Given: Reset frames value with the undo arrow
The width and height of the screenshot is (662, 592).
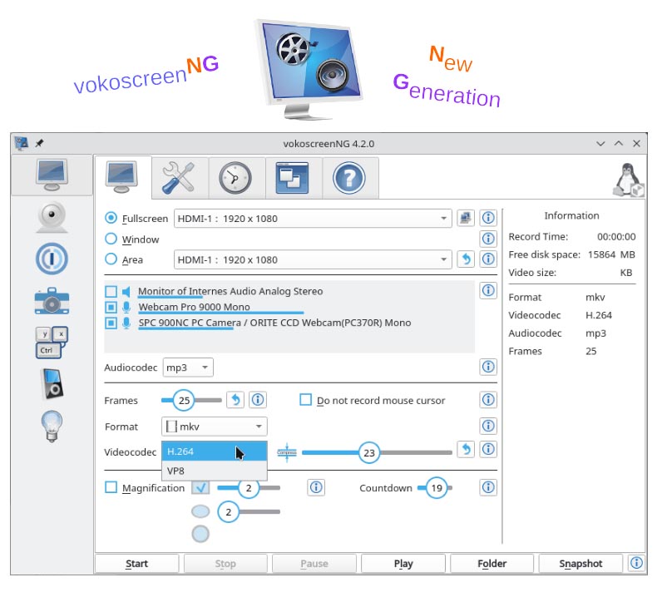Looking at the screenshot, I should coord(235,400).
